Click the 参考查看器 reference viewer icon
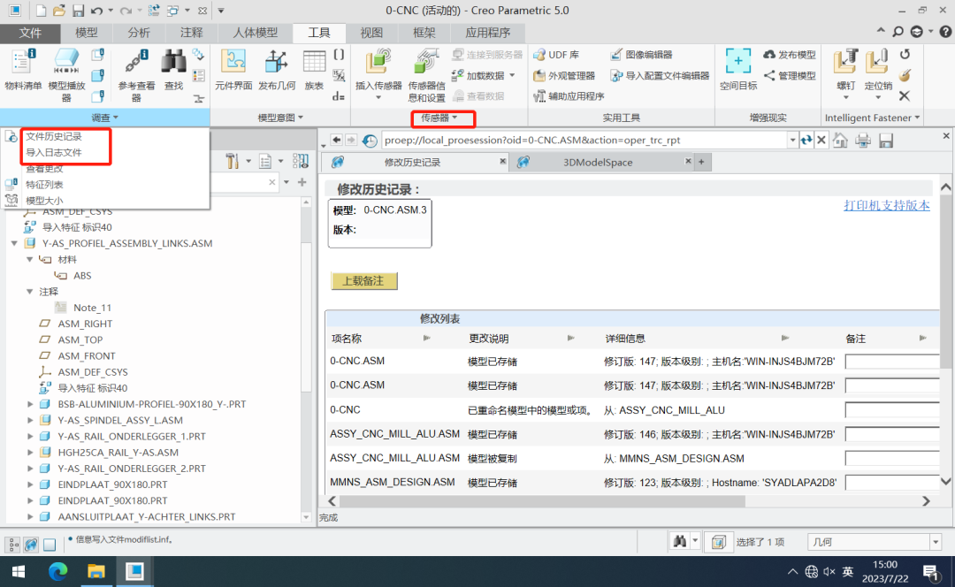Image resolution: width=955 pixels, height=587 pixels. click(136, 66)
